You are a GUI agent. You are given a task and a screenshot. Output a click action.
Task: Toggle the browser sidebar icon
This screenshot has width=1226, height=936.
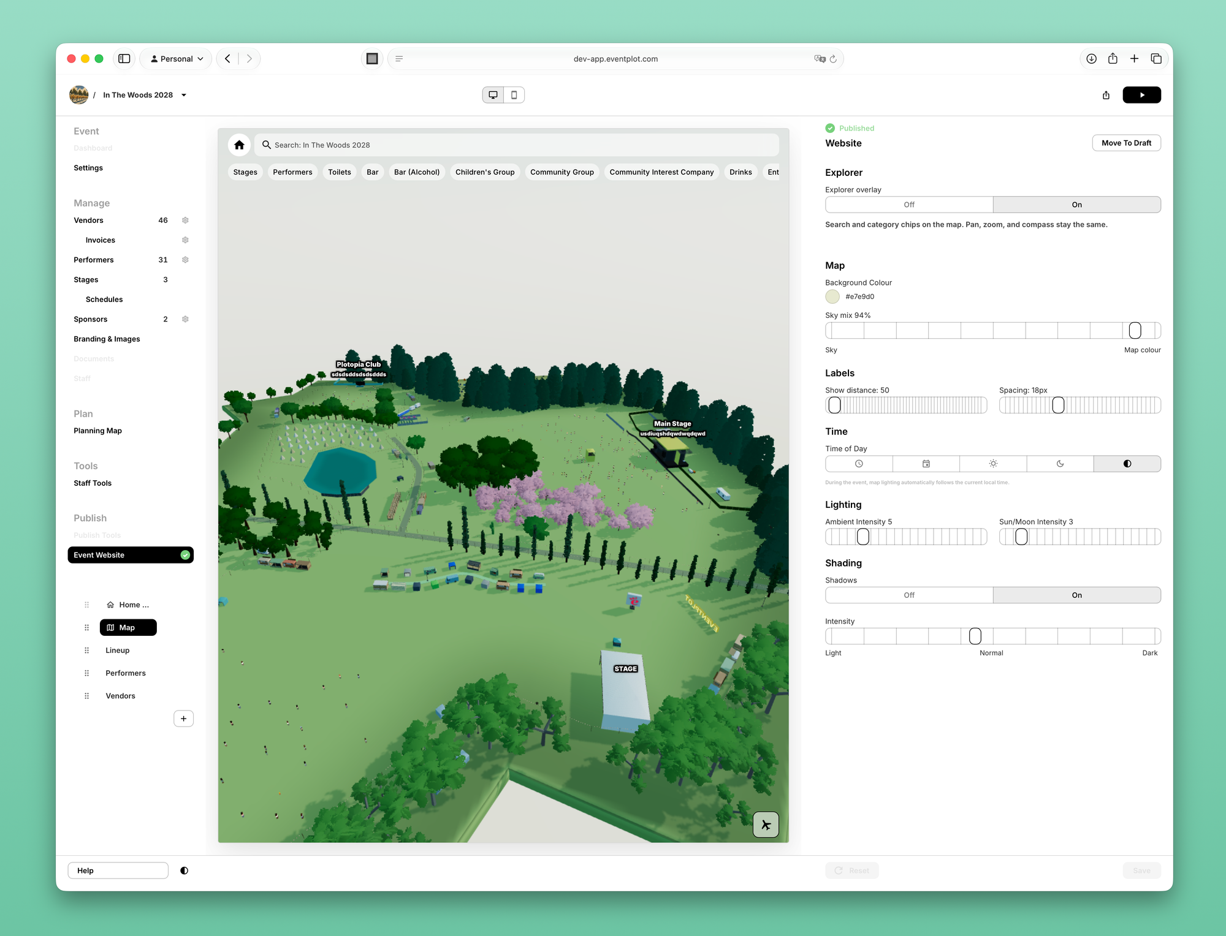(x=124, y=59)
